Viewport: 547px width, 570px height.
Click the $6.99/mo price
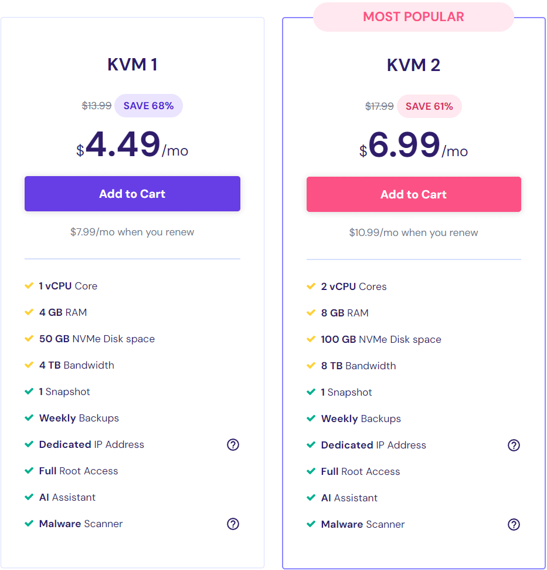point(413,146)
